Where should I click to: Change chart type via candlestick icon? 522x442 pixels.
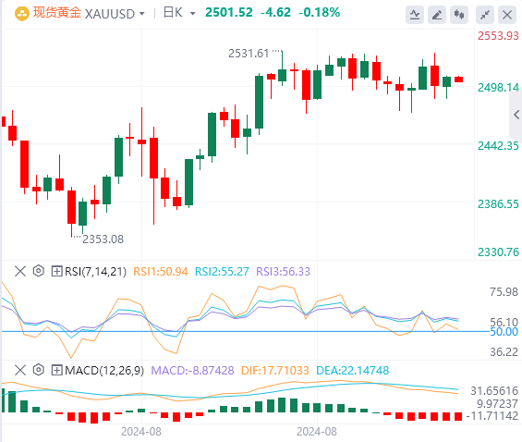(459, 15)
